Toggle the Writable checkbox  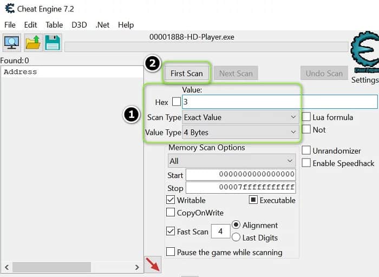[x=171, y=200]
